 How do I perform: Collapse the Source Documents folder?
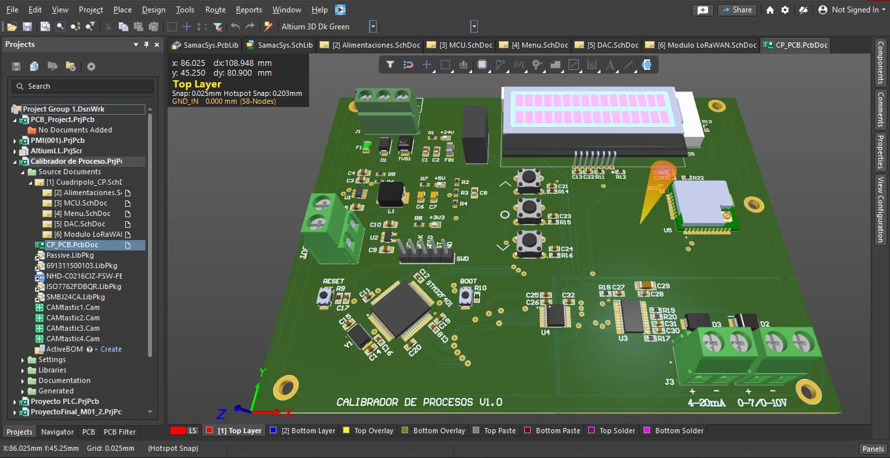coord(23,172)
